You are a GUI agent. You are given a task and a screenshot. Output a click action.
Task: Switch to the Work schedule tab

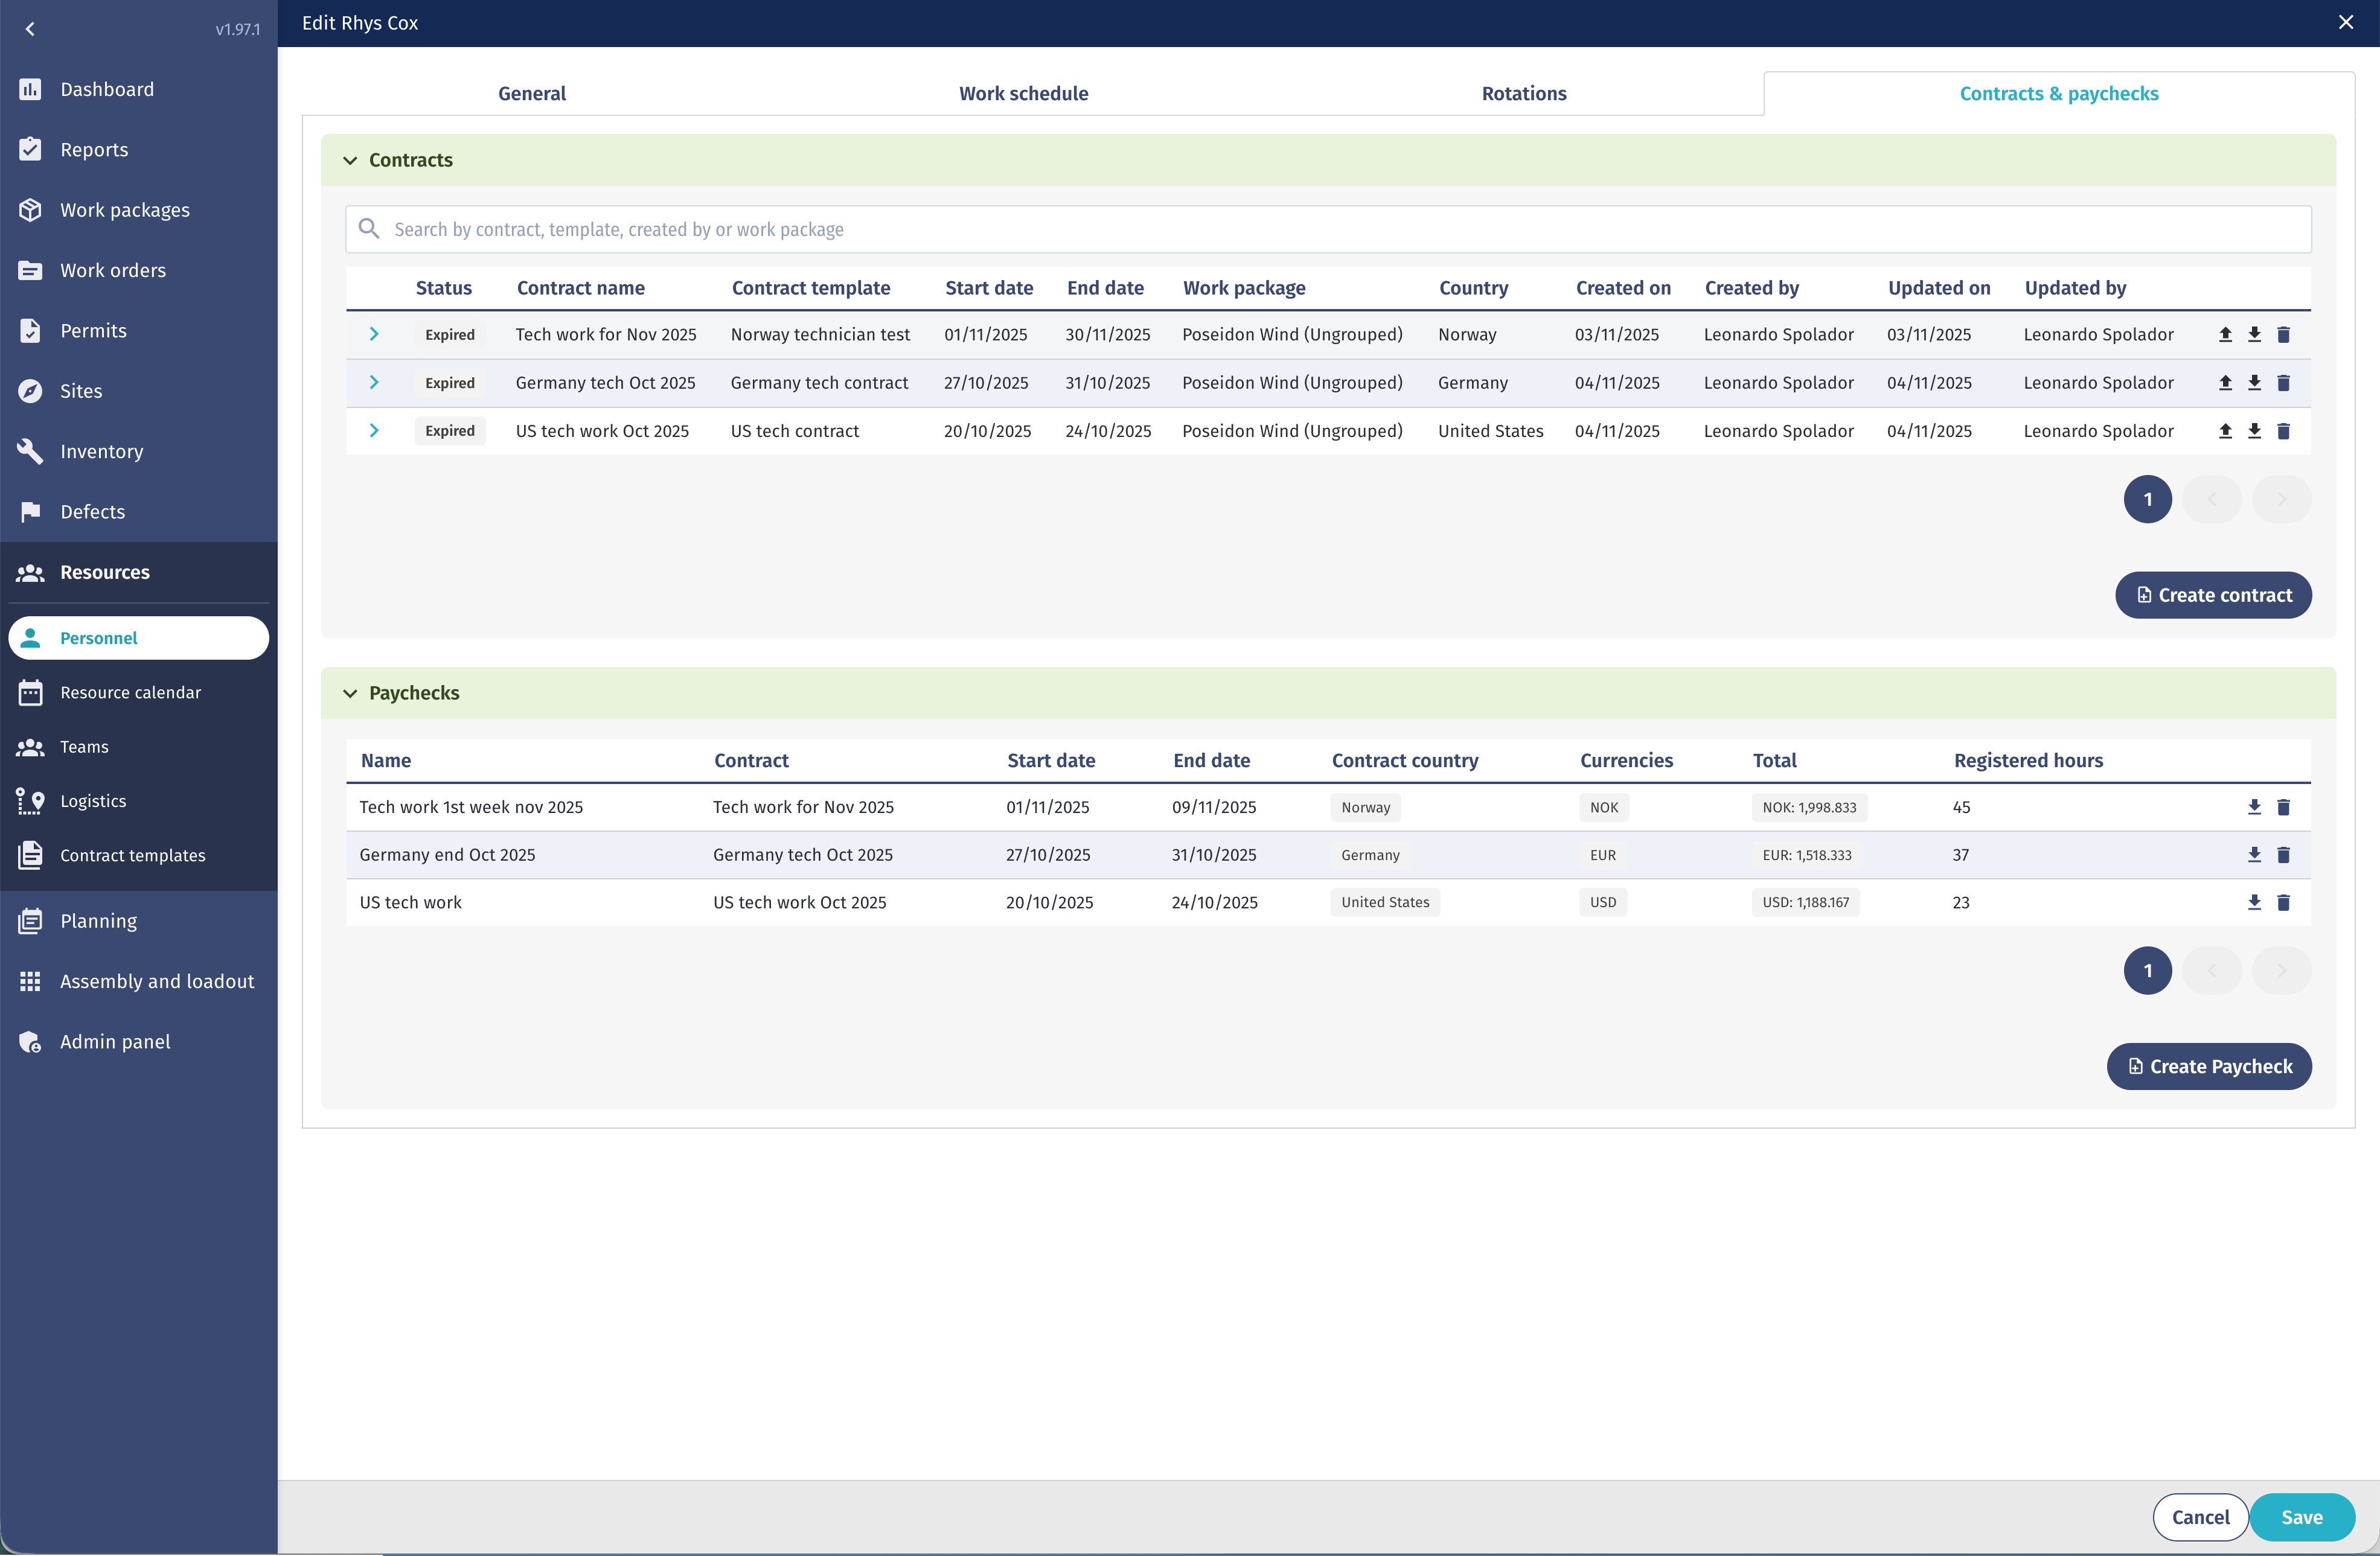(x=1023, y=93)
